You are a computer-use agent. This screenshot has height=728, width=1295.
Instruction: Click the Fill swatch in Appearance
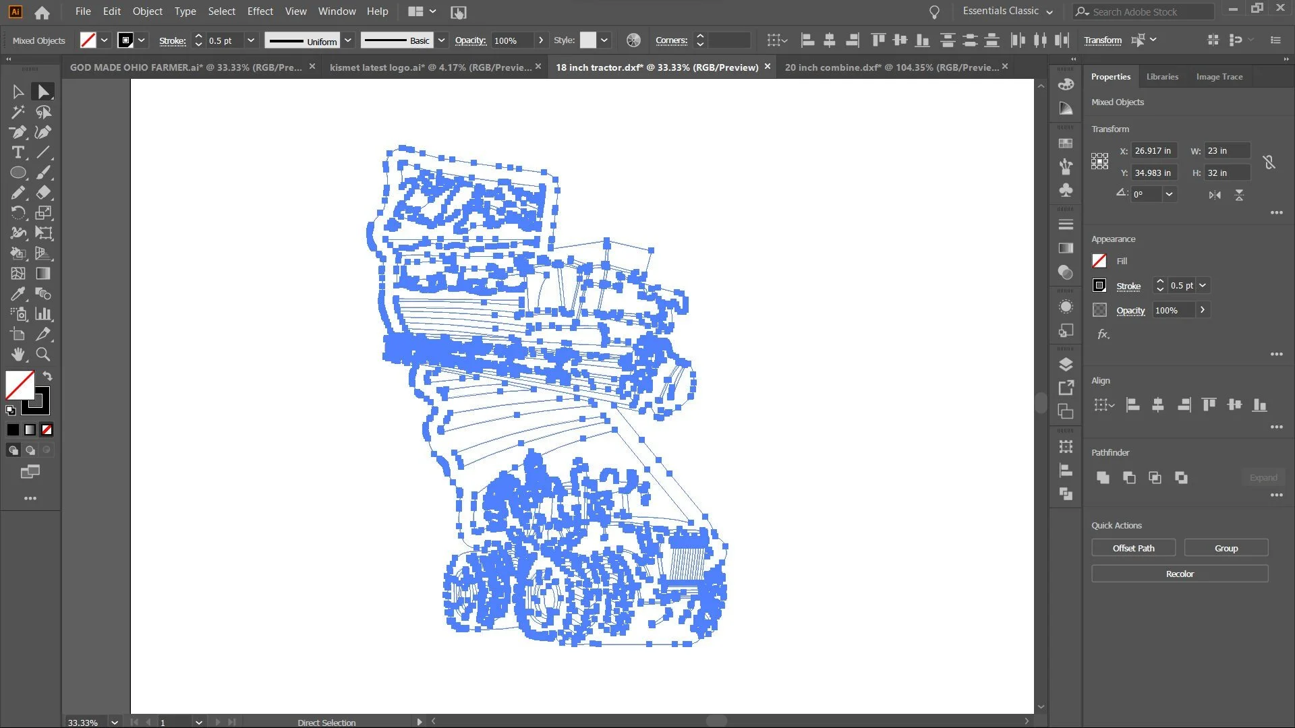[1099, 261]
